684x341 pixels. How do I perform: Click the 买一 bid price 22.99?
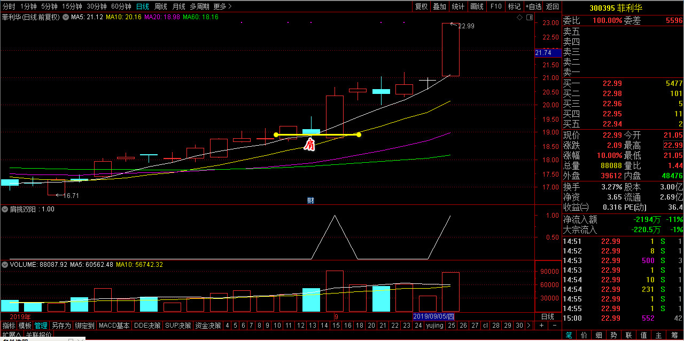(612, 83)
